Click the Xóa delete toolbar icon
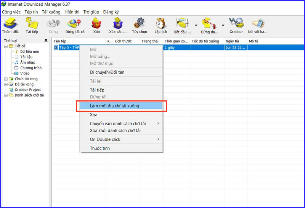 click(96, 23)
